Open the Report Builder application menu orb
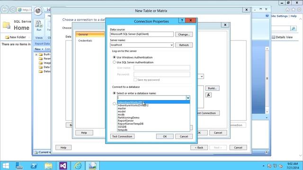 click(x=38, y=11)
